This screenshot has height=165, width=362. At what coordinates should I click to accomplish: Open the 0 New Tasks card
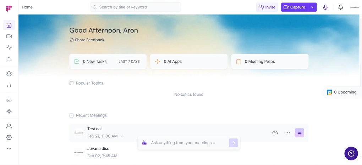(x=108, y=62)
